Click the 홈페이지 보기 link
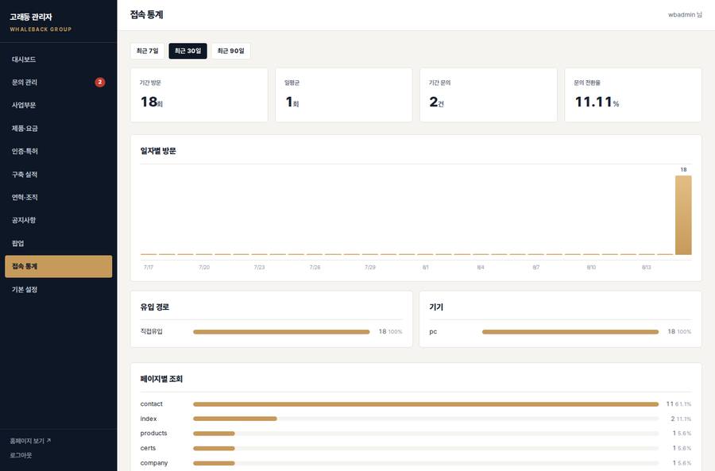Viewport: 715px width, 471px height. click(30, 441)
